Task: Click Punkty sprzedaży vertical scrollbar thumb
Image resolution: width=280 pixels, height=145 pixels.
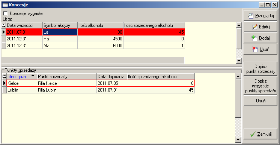Action: [x=238, y=98]
